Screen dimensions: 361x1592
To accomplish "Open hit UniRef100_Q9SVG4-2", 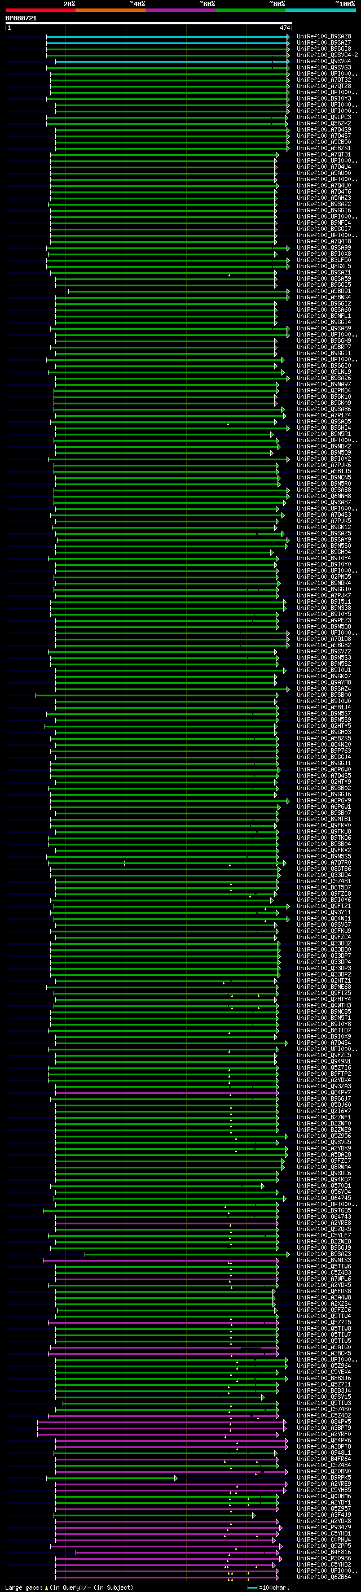I will coord(327,55).
